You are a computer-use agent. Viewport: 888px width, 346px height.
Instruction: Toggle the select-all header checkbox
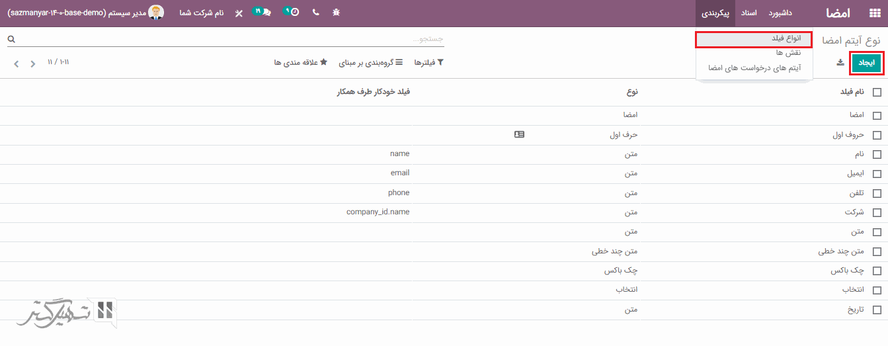[877, 93]
